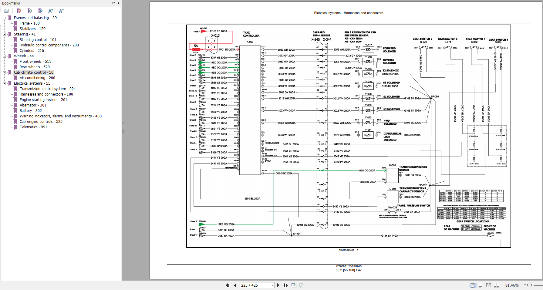Go to the next page
Screen dimensions: 543x290
click(x=278, y=285)
